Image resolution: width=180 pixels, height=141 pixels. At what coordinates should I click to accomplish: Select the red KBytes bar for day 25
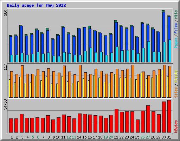click(137, 126)
